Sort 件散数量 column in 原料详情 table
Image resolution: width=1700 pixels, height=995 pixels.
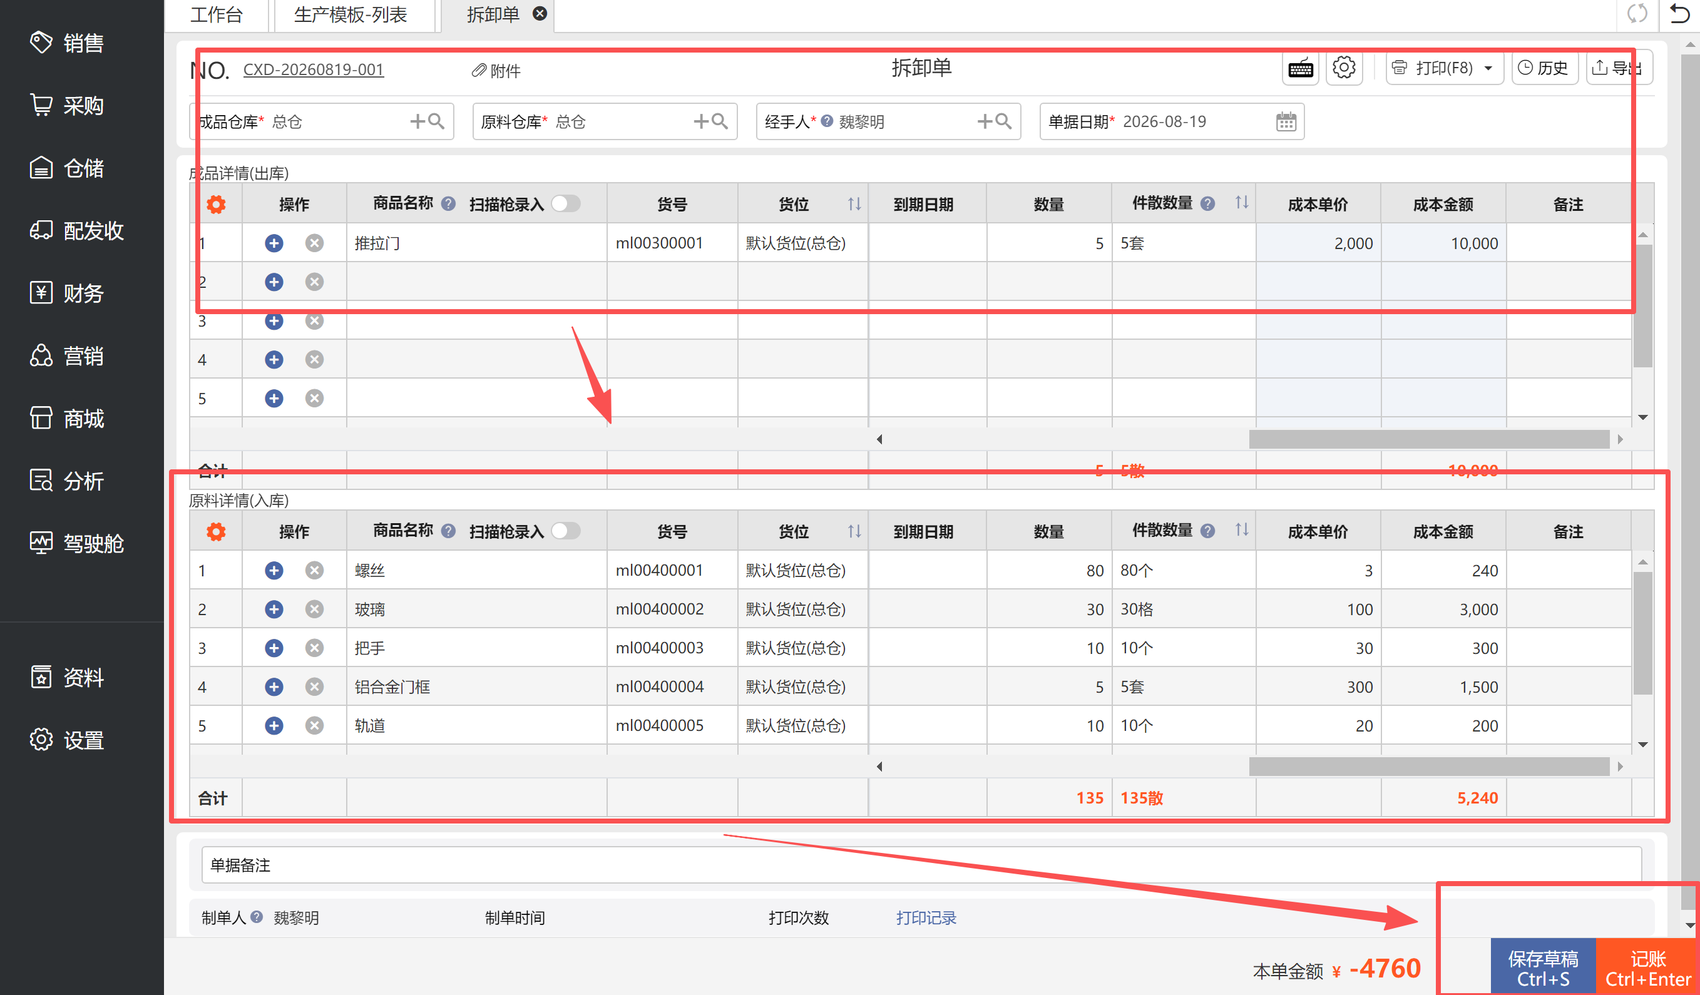tap(1241, 529)
